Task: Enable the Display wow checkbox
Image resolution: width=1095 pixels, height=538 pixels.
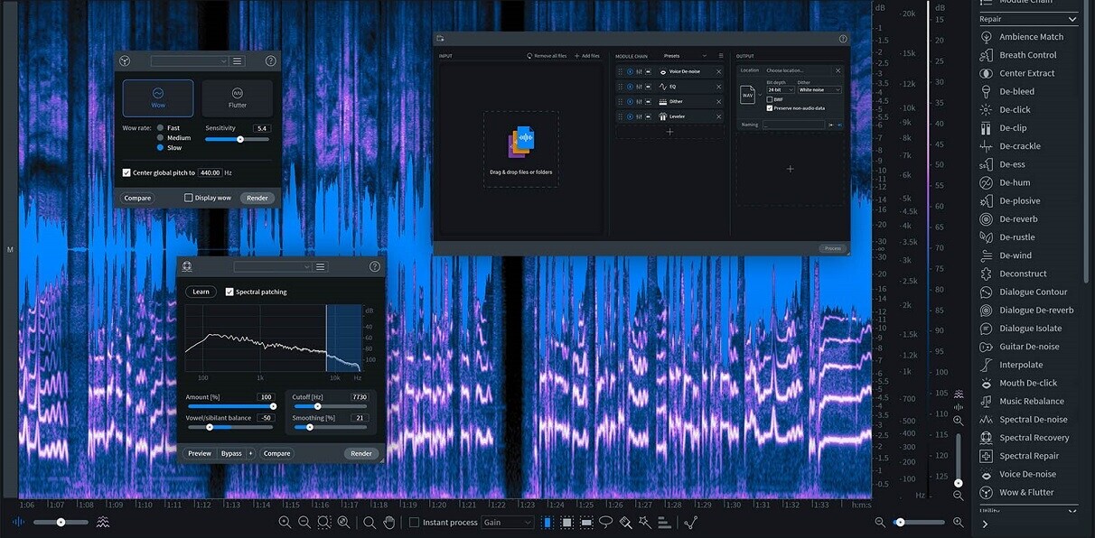Action: [189, 198]
